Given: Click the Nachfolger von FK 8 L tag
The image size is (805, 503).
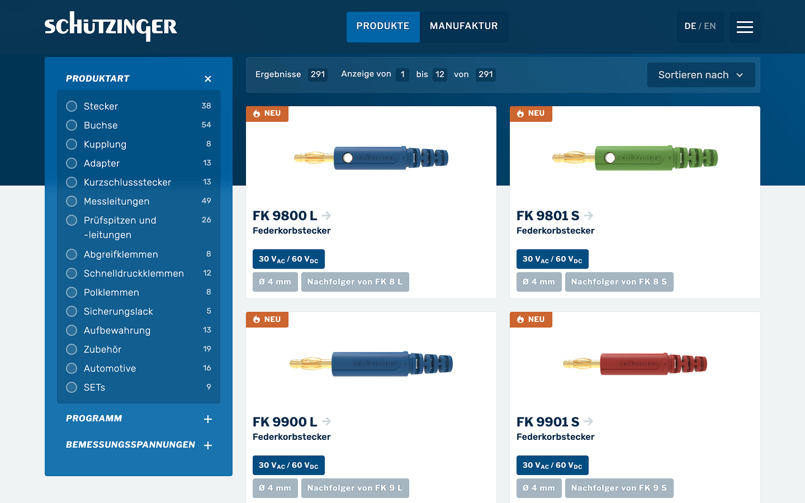Looking at the screenshot, I should pyautogui.click(x=355, y=282).
